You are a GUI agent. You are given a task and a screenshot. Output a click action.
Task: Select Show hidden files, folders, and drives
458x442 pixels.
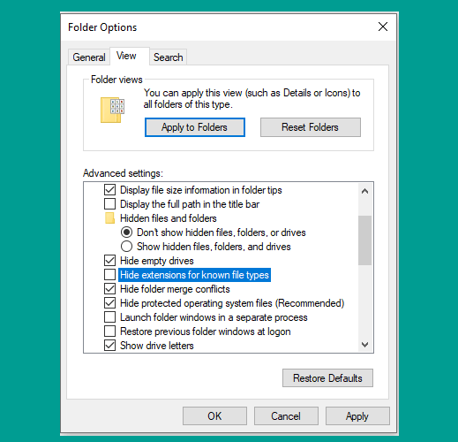(126, 247)
